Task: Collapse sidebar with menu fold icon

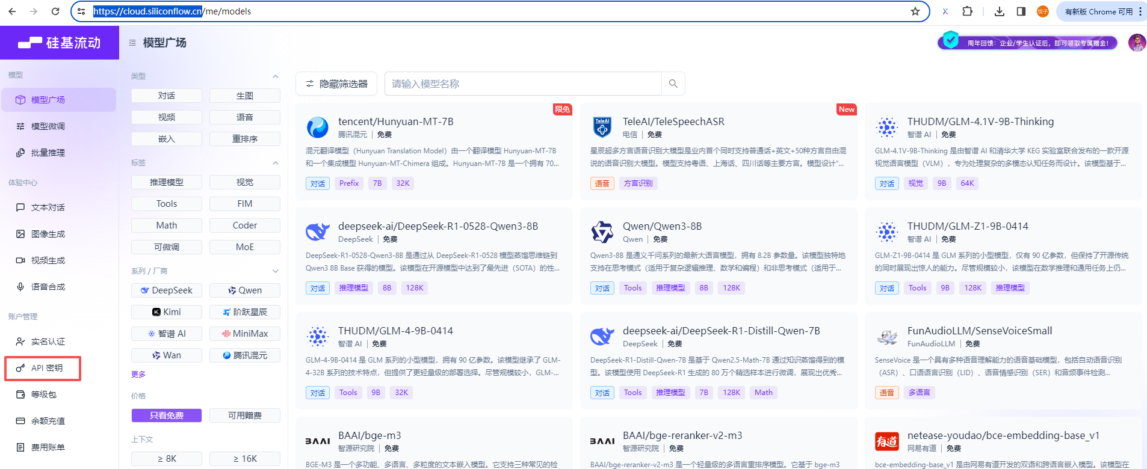Action: [132, 43]
